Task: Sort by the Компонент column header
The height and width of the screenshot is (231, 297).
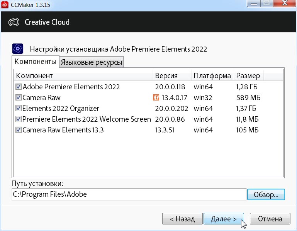Action: pyautogui.click(x=83, y=76)
